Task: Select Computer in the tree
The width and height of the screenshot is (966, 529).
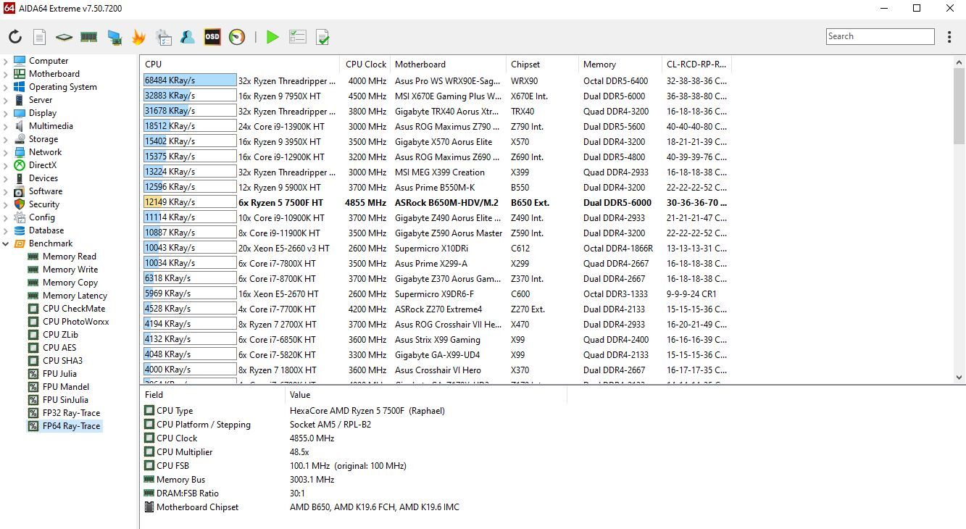Action: 49,61
